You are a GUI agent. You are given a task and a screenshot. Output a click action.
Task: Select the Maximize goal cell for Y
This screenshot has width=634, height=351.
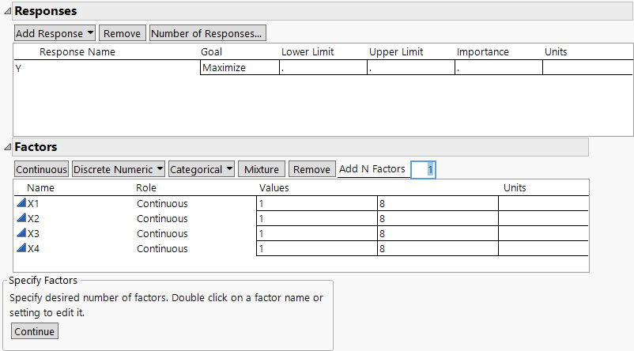click(x=240, y=68)
